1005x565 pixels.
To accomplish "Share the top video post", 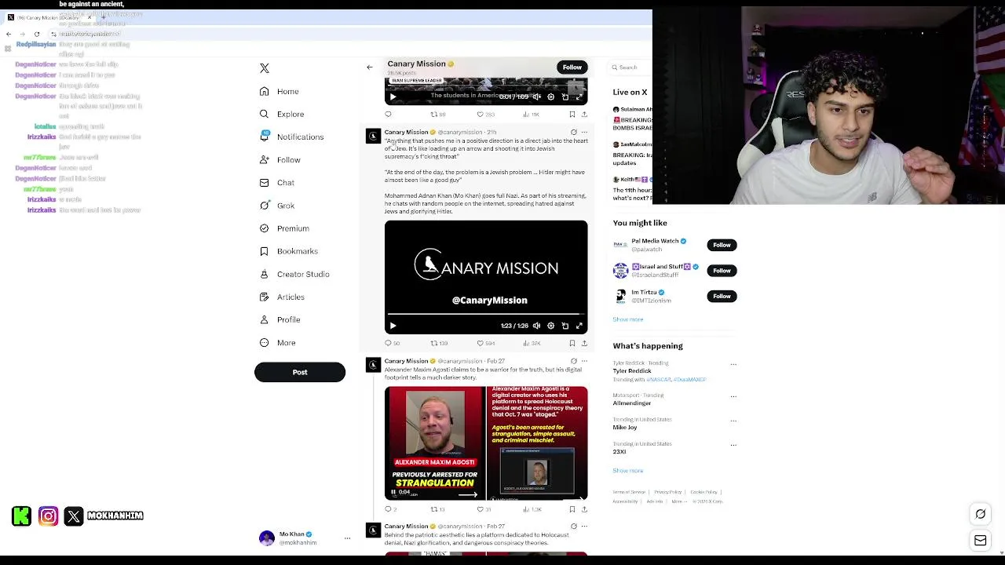I will click(x=583, y=115).
